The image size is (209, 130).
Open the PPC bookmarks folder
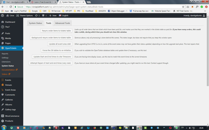click(77, 11)
